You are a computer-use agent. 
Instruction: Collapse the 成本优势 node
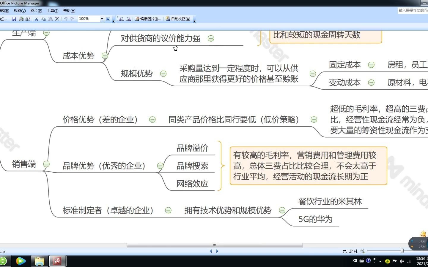click(105, 56)
